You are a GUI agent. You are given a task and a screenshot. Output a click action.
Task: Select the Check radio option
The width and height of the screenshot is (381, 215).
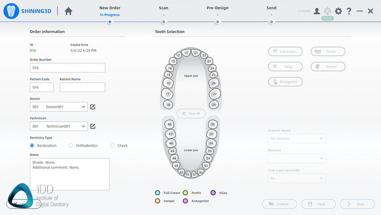pyautogui.click(x=112, y=145)
